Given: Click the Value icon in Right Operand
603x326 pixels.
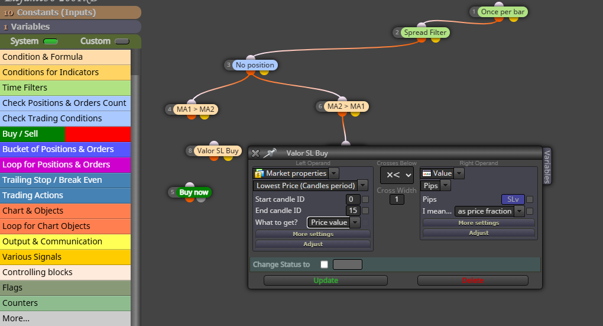Looking at the screenshot, I should pyautogui.click(x=426, y=173).
